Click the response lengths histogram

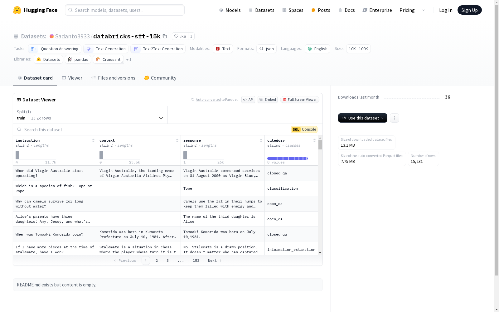[x=204, y=155]
